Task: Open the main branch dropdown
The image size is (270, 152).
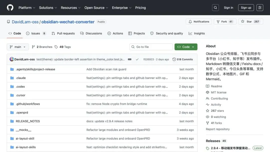Action: [x=18, y=47]
